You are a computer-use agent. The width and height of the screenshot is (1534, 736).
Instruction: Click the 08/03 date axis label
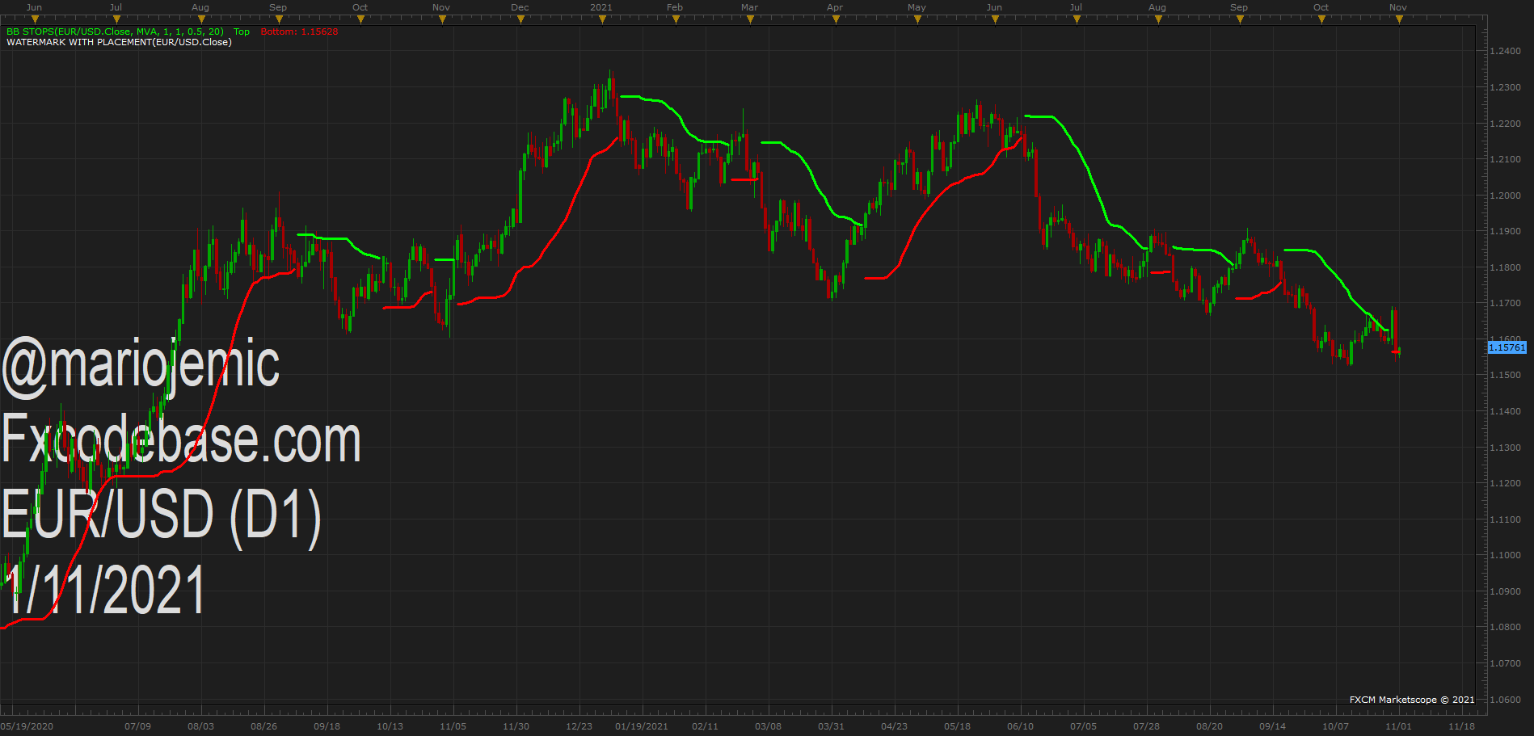point(200,726)
